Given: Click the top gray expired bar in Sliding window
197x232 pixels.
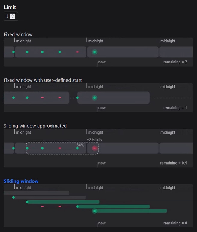Looking at the screenshot, I should point(36,193).
